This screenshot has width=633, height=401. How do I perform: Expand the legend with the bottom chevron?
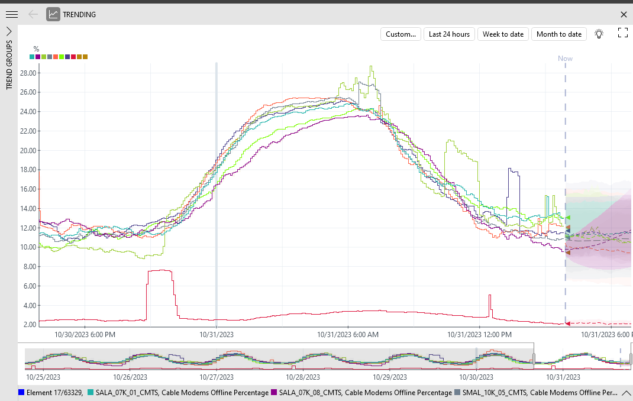tap(626, 393)
